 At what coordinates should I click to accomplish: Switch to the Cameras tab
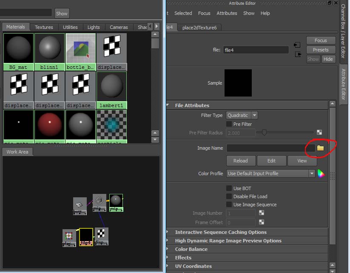pos(119,27)
